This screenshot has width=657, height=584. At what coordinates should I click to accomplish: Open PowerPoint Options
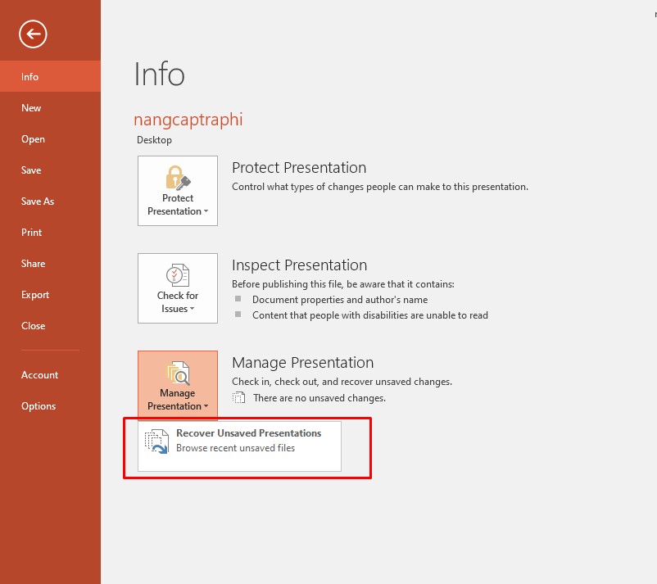[x=50, y=406]
